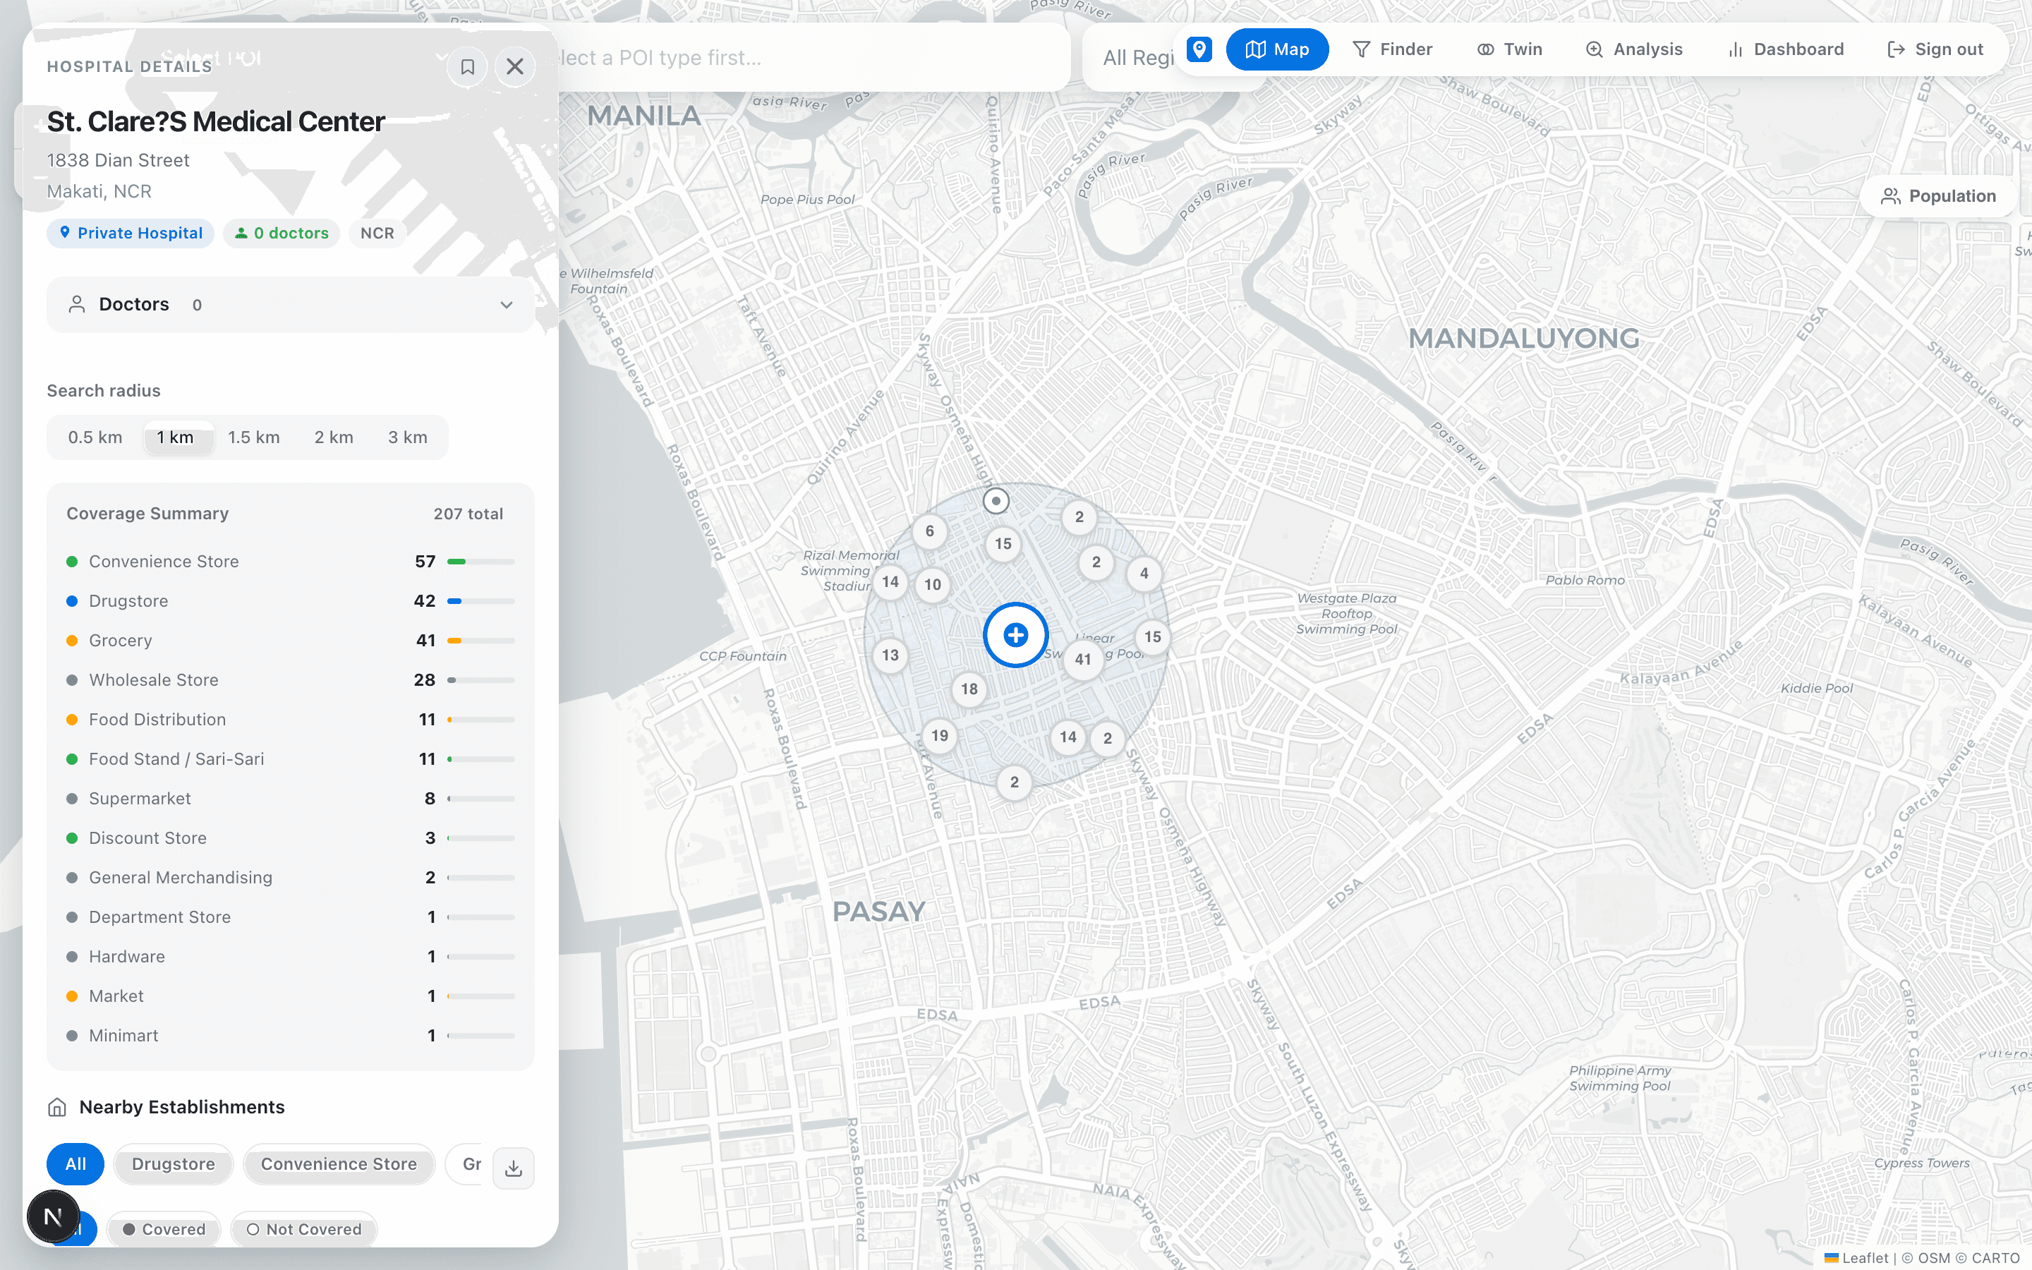
Task: Open the CARTO attribution link
Action: [1995, 1258]
